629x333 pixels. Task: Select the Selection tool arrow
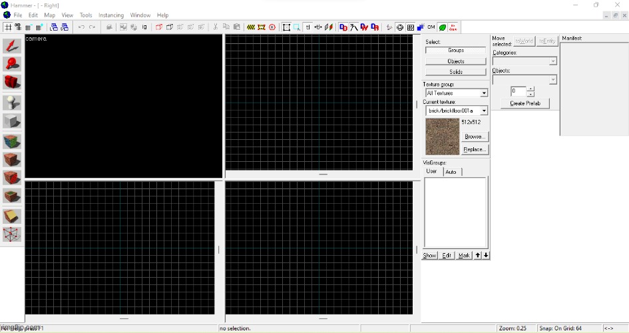12,46
